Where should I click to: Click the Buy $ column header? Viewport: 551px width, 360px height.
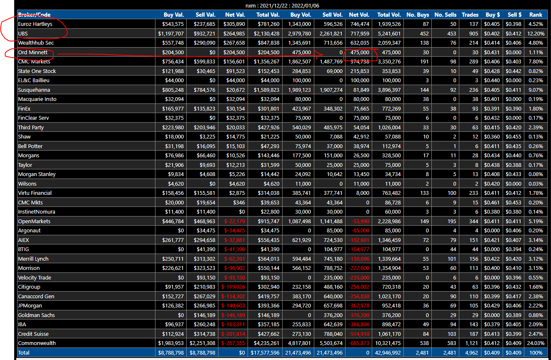tap(493, 15)
